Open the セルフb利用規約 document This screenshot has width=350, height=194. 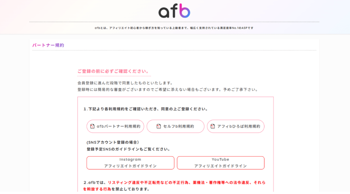click(175, 126)
